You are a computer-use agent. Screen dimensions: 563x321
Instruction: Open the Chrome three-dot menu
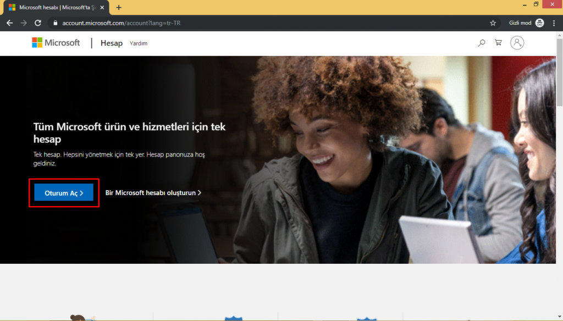pos(554,23)
